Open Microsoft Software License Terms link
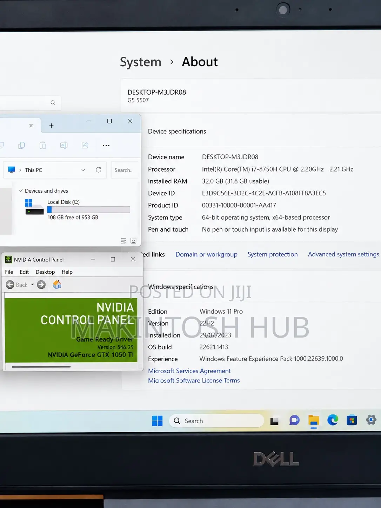 point(194,381)
